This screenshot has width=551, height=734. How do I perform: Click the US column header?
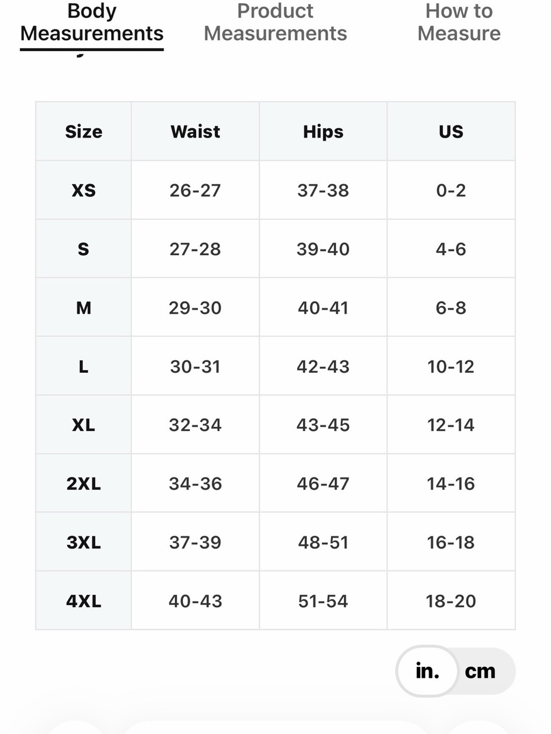click(x=451, y=132)
